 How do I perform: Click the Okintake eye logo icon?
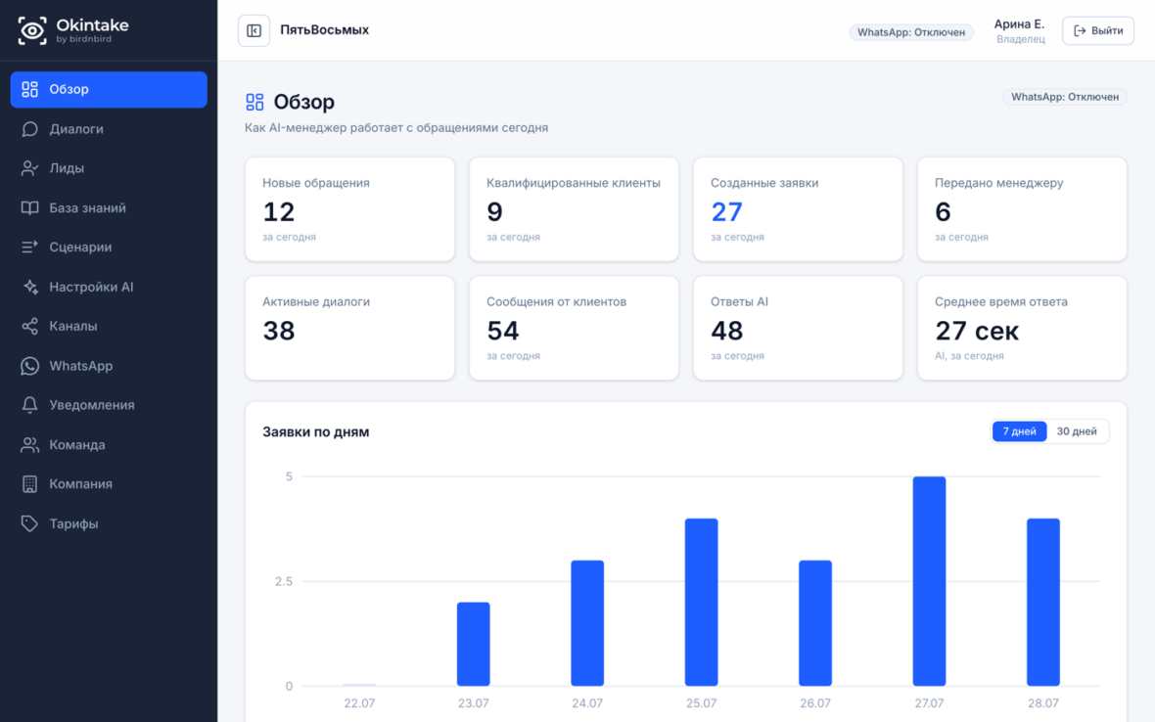[31, 30]
